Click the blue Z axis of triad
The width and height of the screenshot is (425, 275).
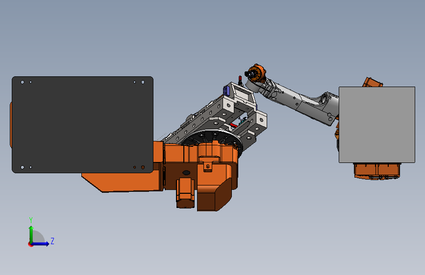tap(40, 244)
